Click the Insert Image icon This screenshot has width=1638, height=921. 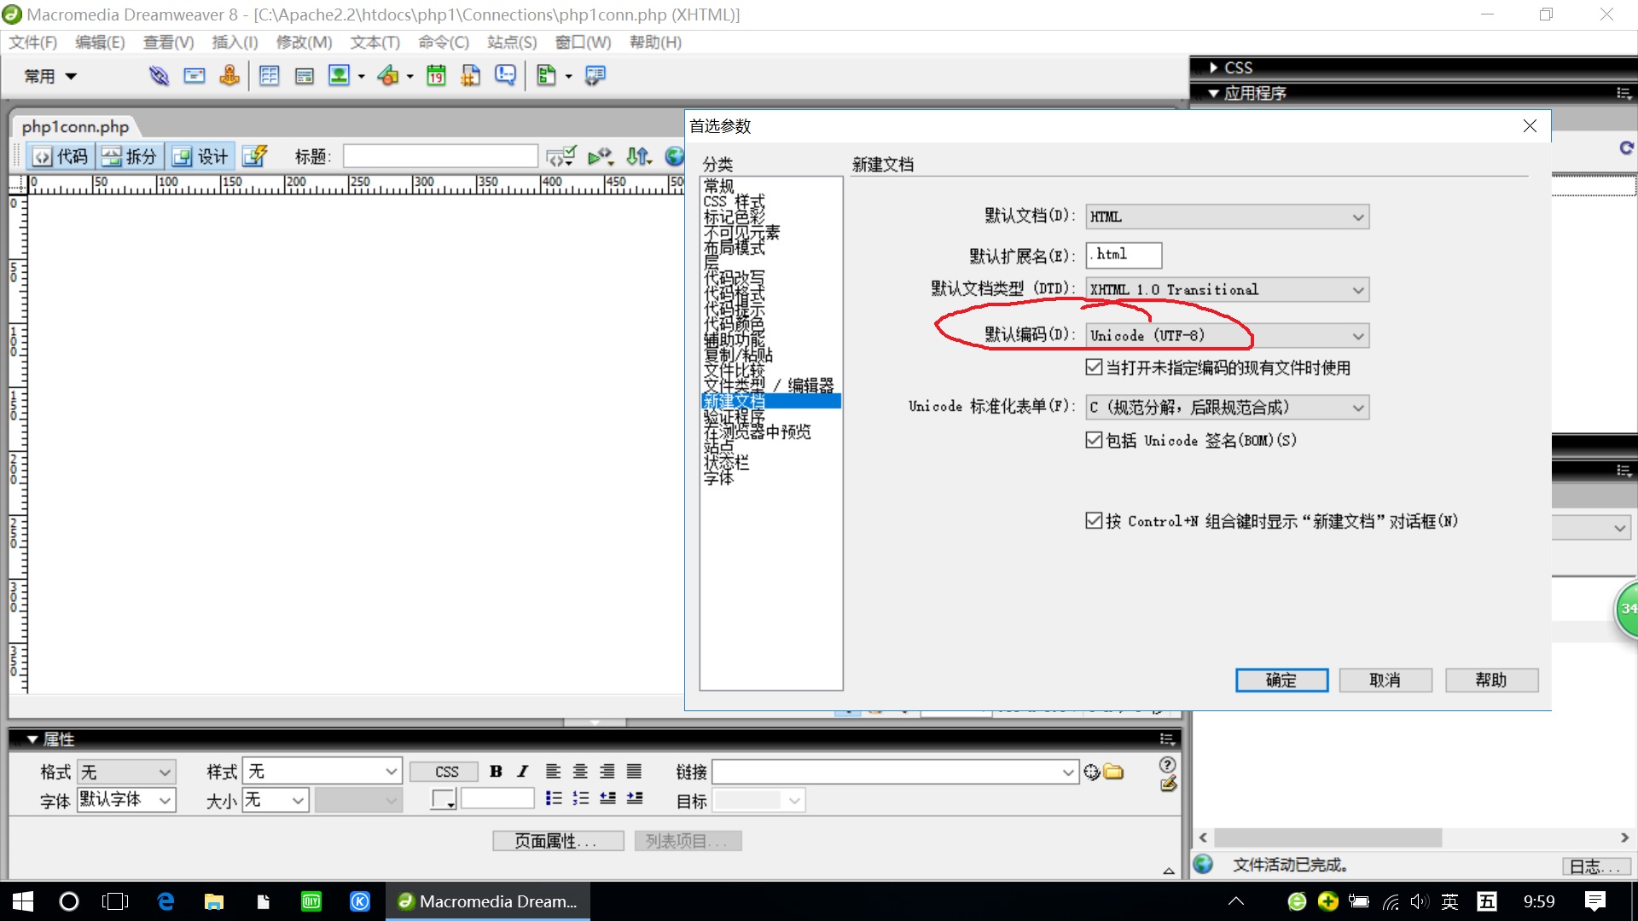pyautogui.click(x=339, y=76)
